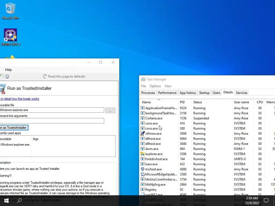Select the Windows\explorer.exe recent apps entry
275x206 pixels.
tap(15, 145)
